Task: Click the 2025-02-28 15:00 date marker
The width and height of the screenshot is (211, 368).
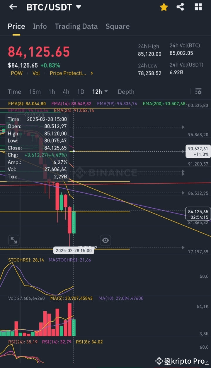Action: point(74,250)
